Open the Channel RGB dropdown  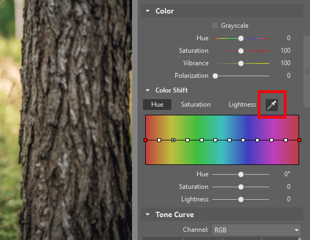pos(256,230)
